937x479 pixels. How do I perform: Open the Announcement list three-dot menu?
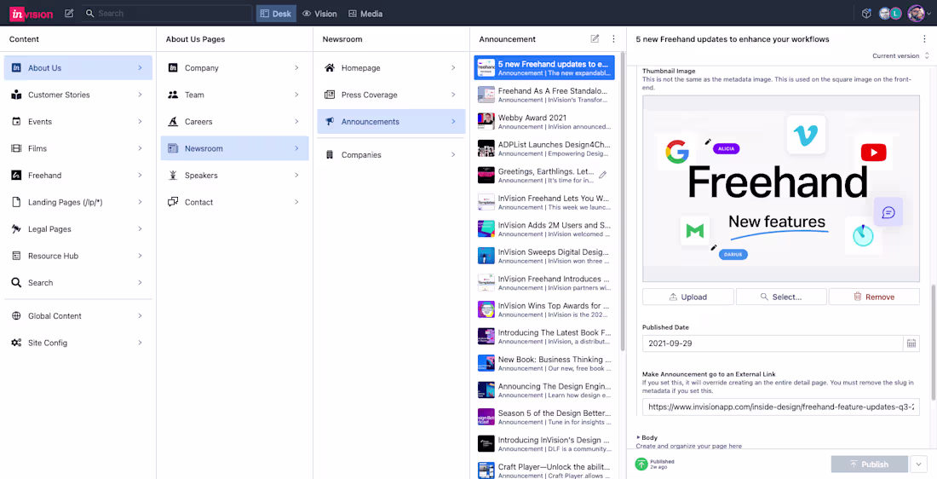click(613, 39)
